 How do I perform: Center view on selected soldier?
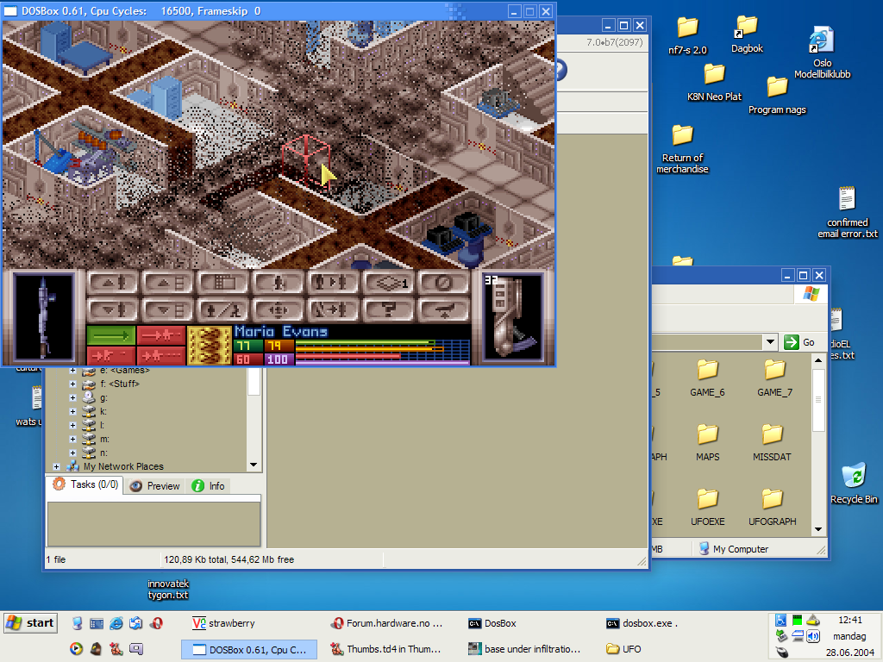tap(278, 309)
